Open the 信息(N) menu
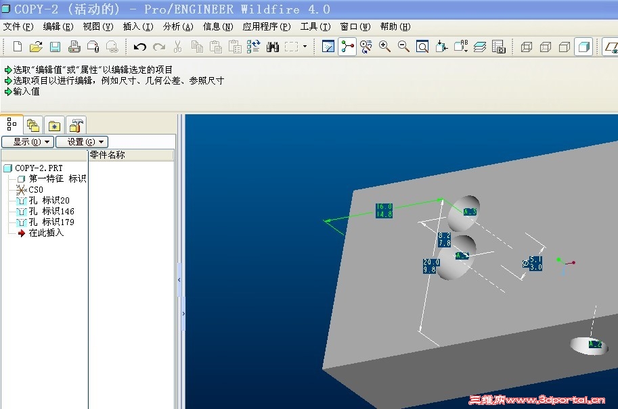Image resolution: width=618 pixels, height=409 pixels. pyautogui.click(x=218, y=27)
